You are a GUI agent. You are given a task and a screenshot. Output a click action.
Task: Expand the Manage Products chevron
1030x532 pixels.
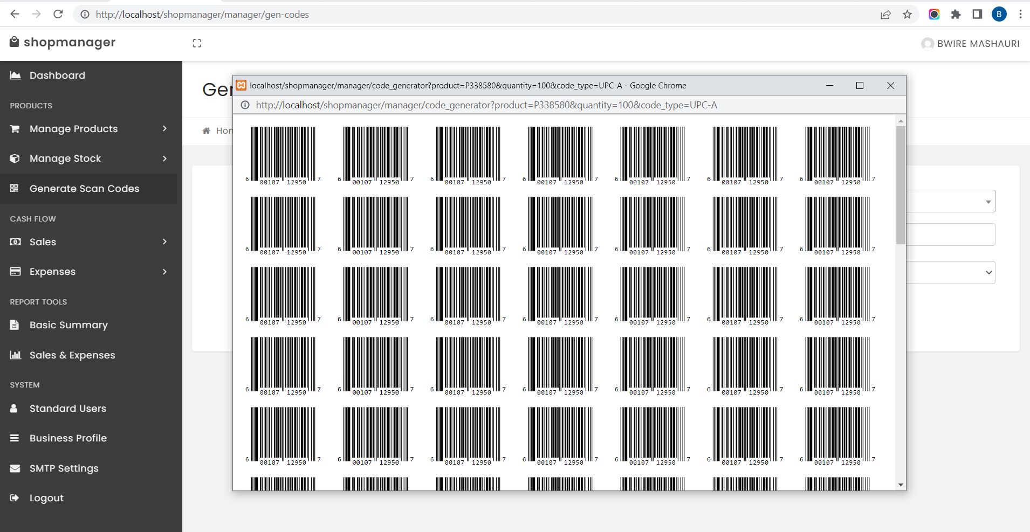164,128
